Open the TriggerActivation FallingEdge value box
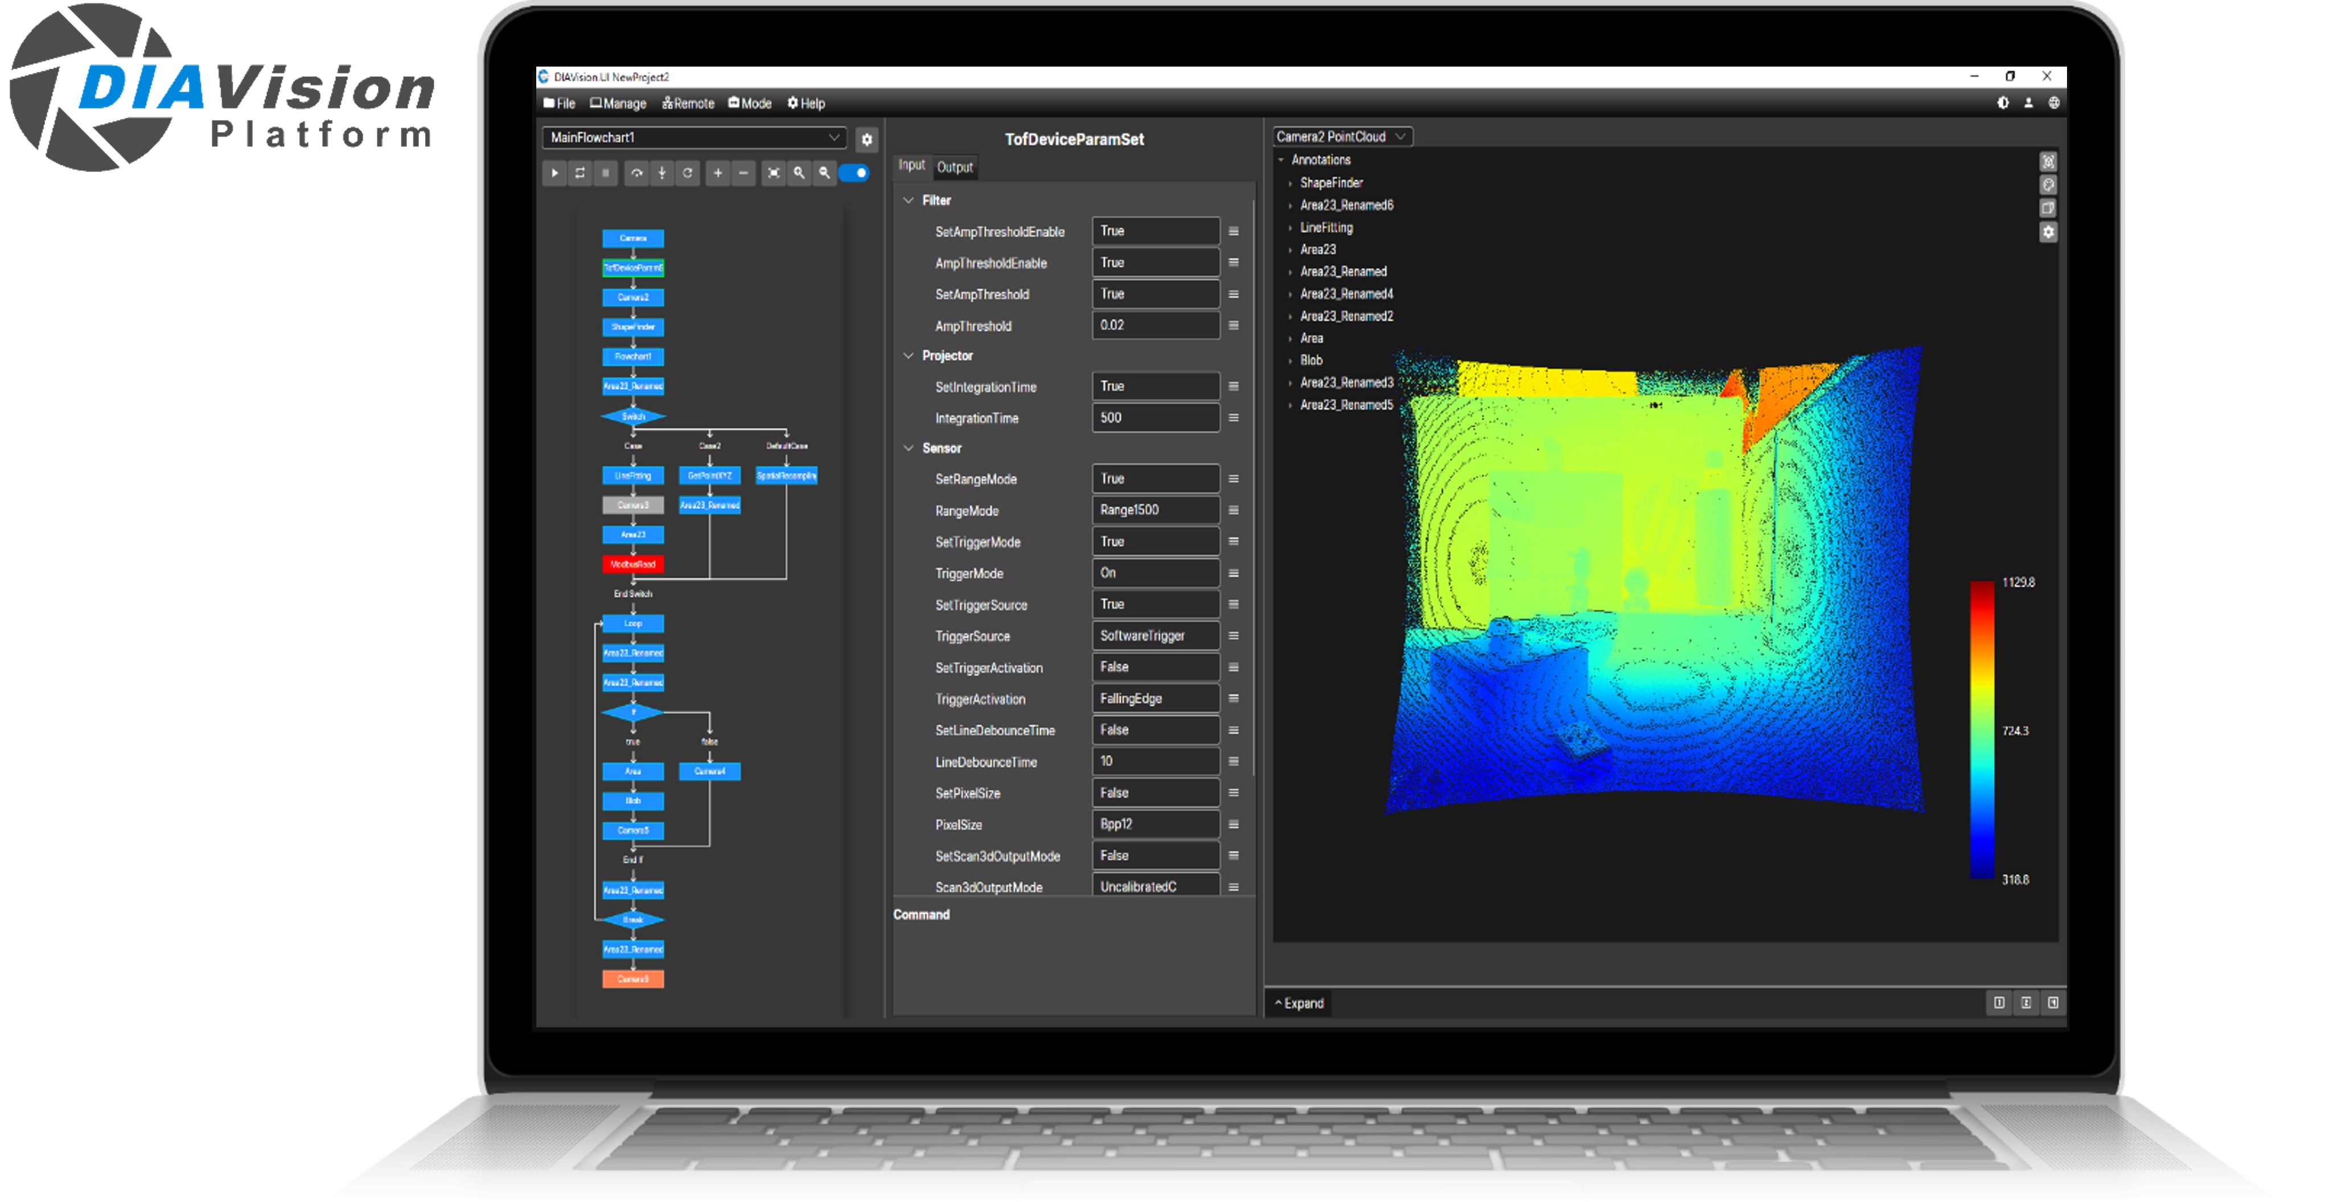2334x1202 pixels. point(1155,699)
